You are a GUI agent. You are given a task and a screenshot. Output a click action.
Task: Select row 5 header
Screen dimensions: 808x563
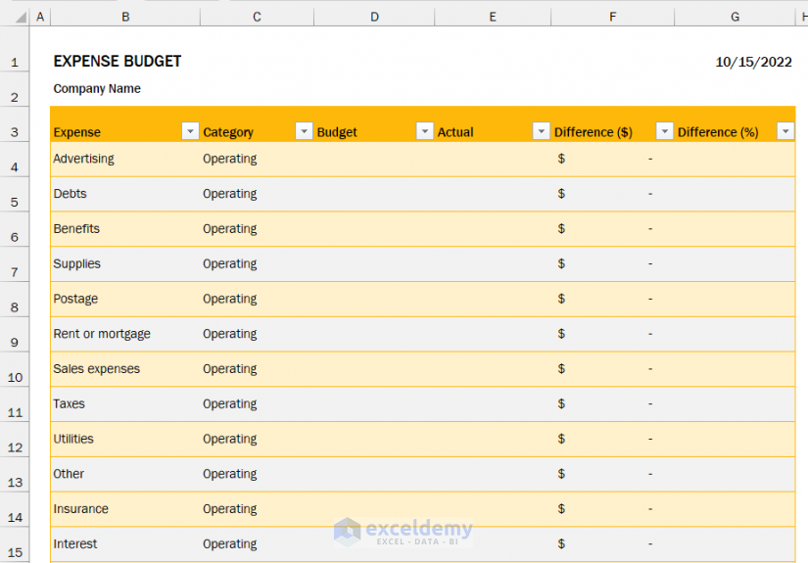click(x=15, y=194)
